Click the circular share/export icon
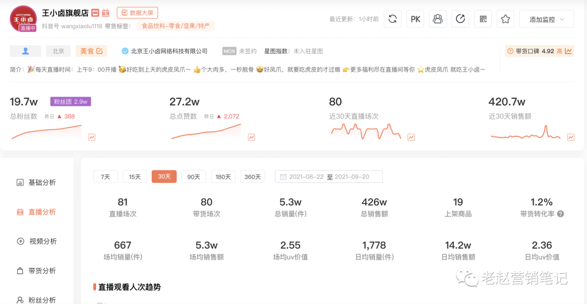The height and width of the screenshot is (304, 587). coord(460,19)
